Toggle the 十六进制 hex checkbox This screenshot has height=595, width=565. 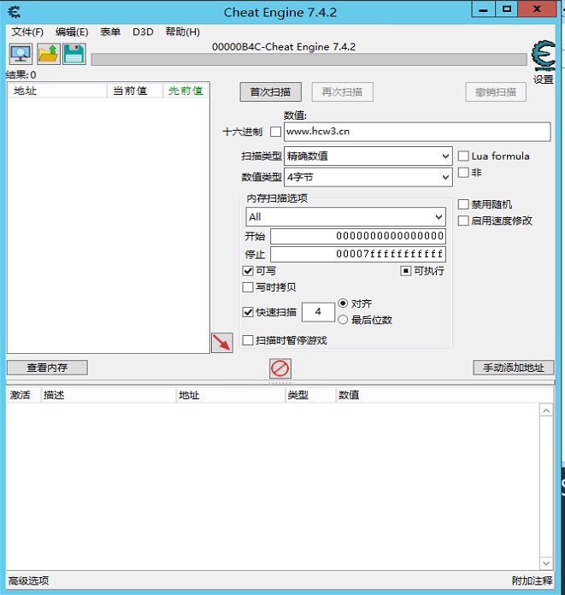[x=275, y=132]
